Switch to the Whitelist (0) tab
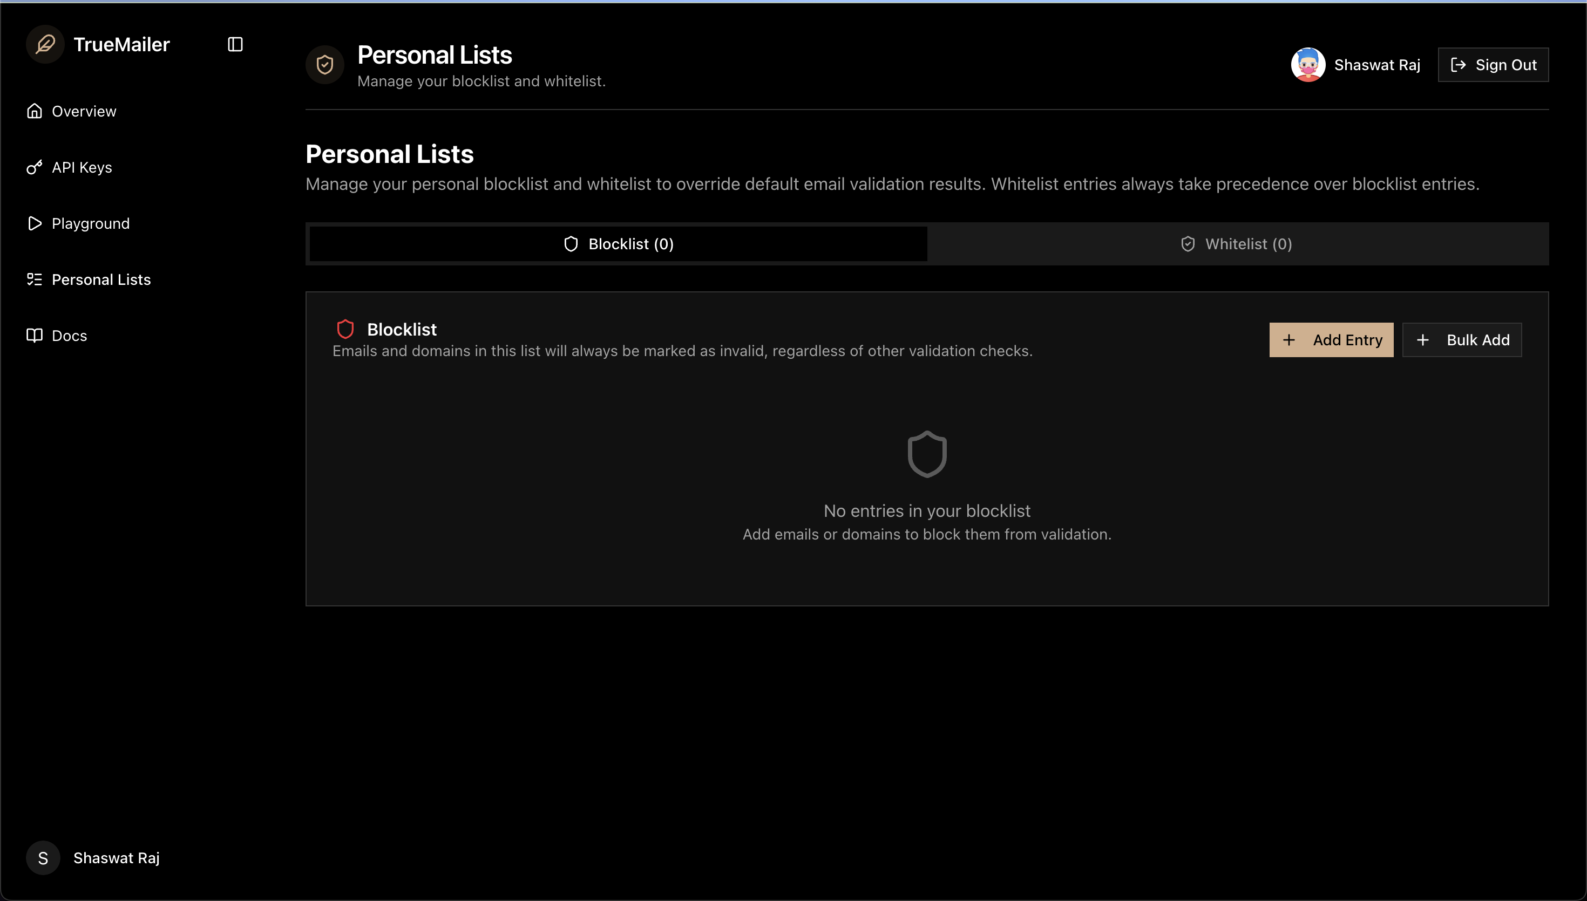Viewport: 1587px width, 901px height. tap(1237, 244)
